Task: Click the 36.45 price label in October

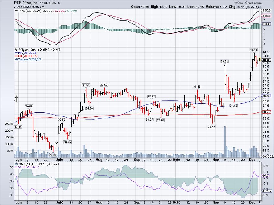Action: pos(197,87)
